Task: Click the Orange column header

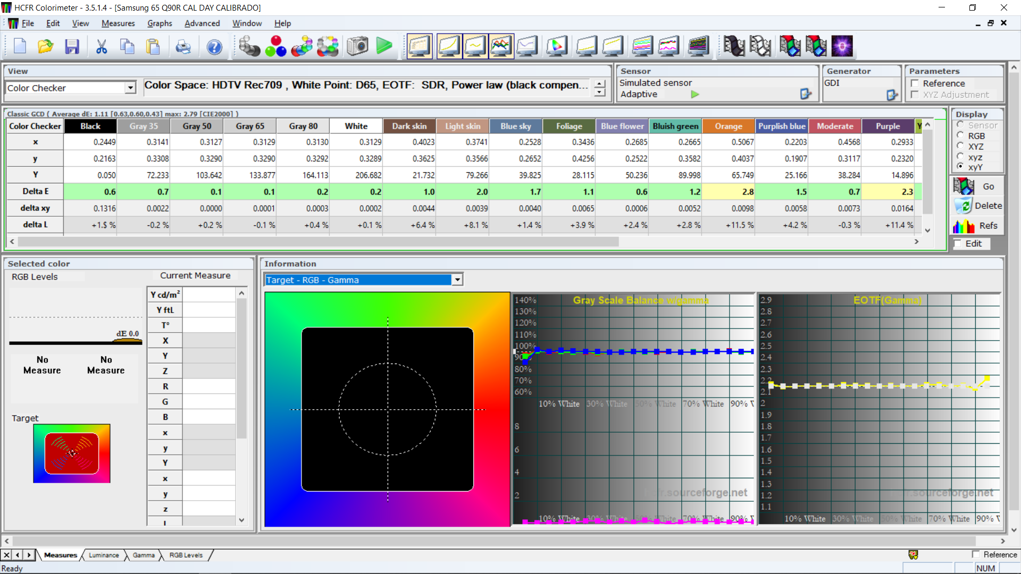Action: [x=728, y=126]
